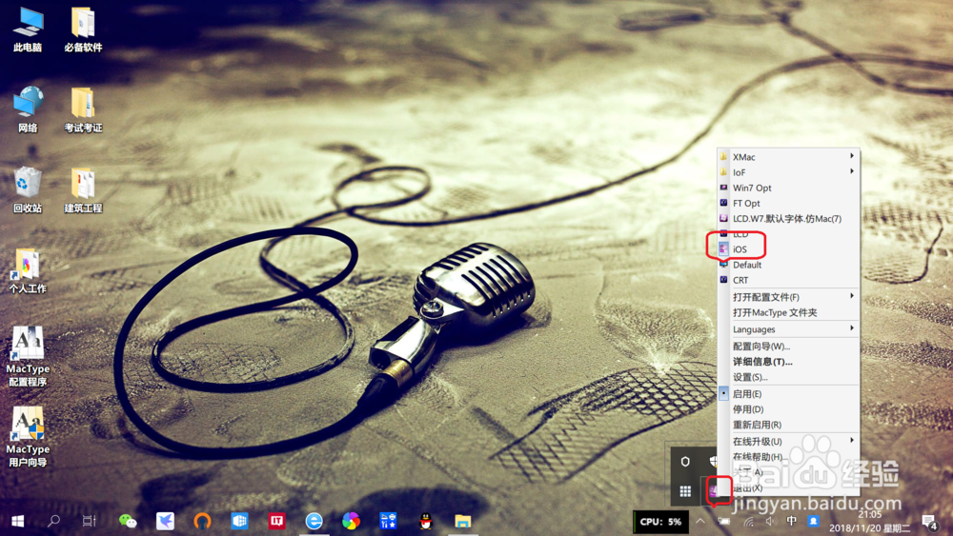
Task: Select the Default profile
Action: 789,265
